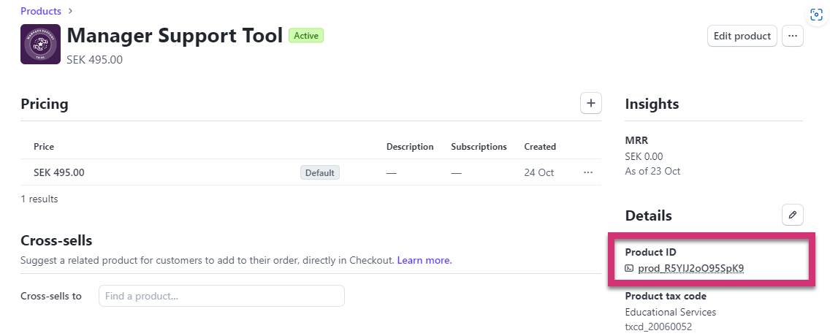Click the Subscriptions column header
The width and height of the screenshot is (830, 336).
pyautogui.click(x=479, y=147)
